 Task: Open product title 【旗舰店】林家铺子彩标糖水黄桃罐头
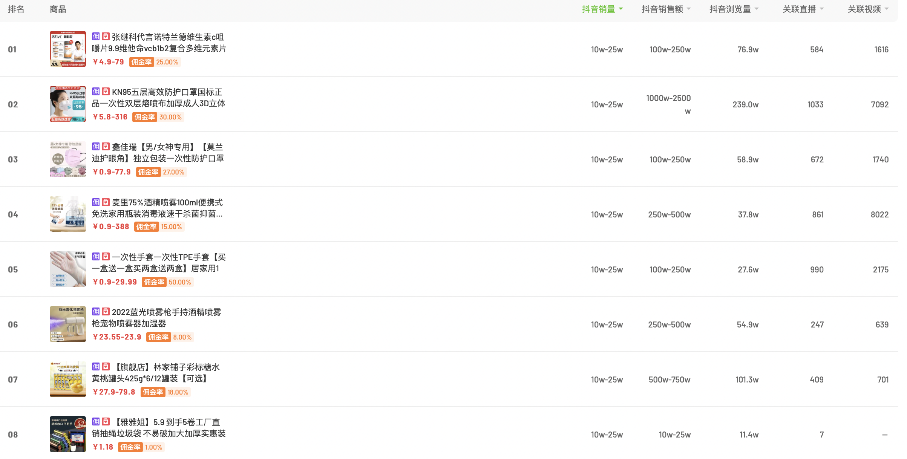156,373
